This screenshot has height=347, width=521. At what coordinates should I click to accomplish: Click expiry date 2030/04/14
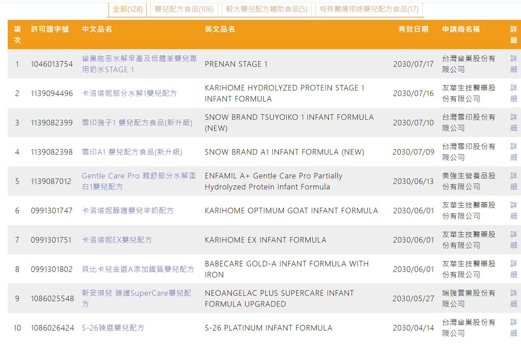(x=413, y=328)
